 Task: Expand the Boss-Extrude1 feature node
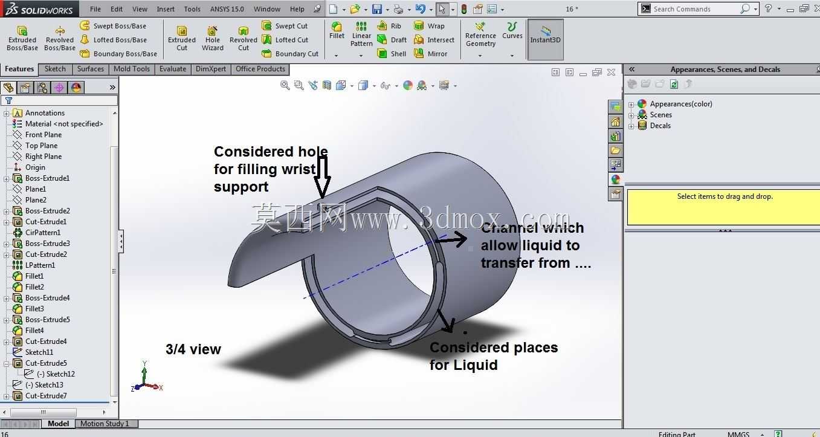coord(7,178)
